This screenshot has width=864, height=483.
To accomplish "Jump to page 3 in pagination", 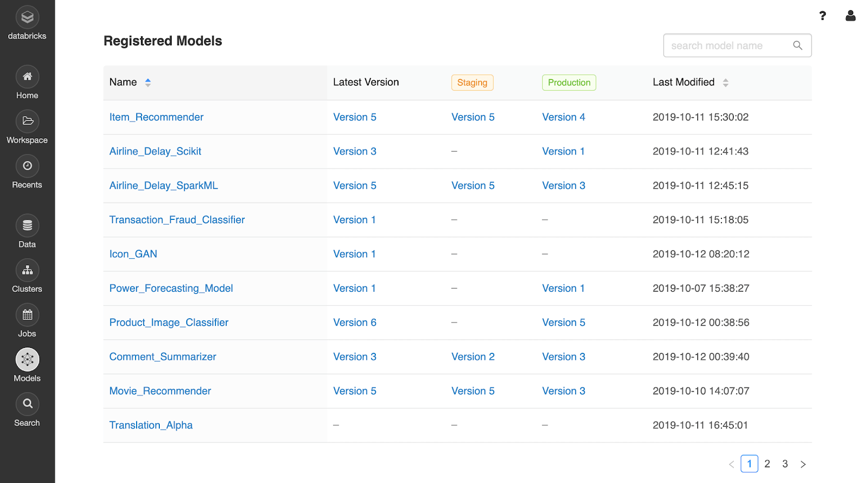I will [785, 464].
